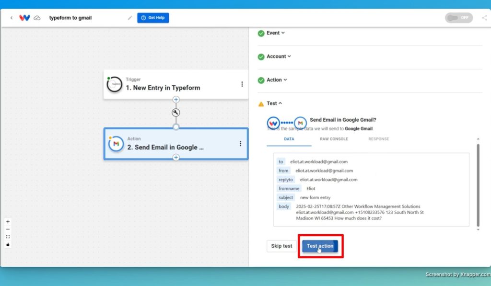Collapse the Test section
The width and height of the screenshot is (491, 286).
[x=274, y=103]
